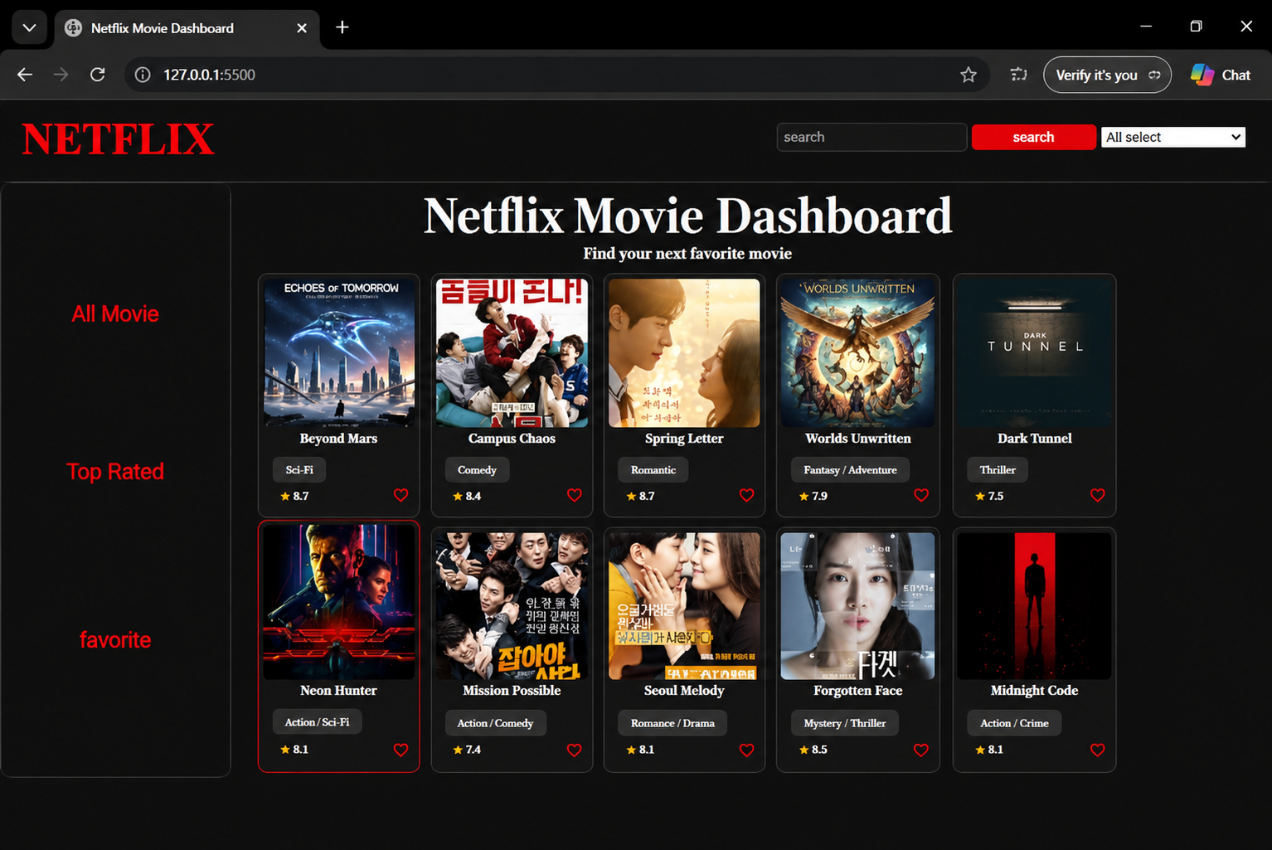1272x850 pixels.
Task: Click the 8.4 rating on Campus Chaos
Action: [x=467, y=496]
